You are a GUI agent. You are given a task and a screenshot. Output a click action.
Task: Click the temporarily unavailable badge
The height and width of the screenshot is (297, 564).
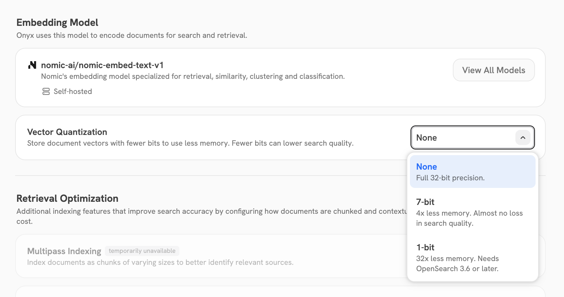pos(142,251)
